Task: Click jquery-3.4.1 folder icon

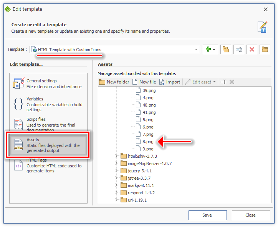Action: [124, 171]
